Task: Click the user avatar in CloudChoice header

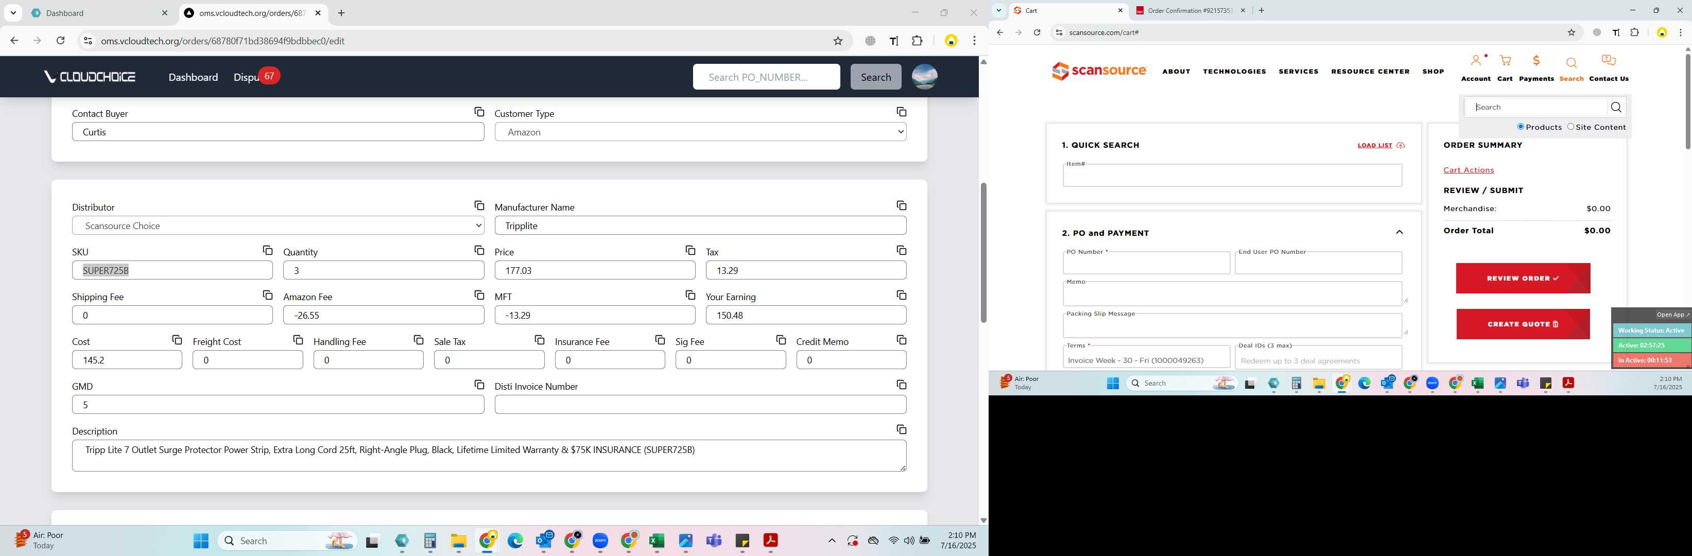Action: pos(924,77)
